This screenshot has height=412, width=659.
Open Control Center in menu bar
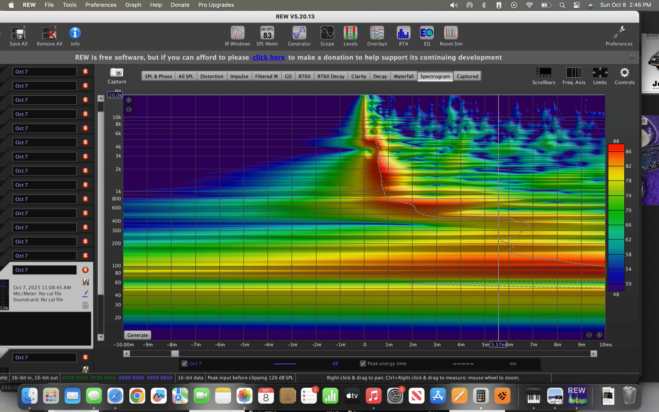576,5
